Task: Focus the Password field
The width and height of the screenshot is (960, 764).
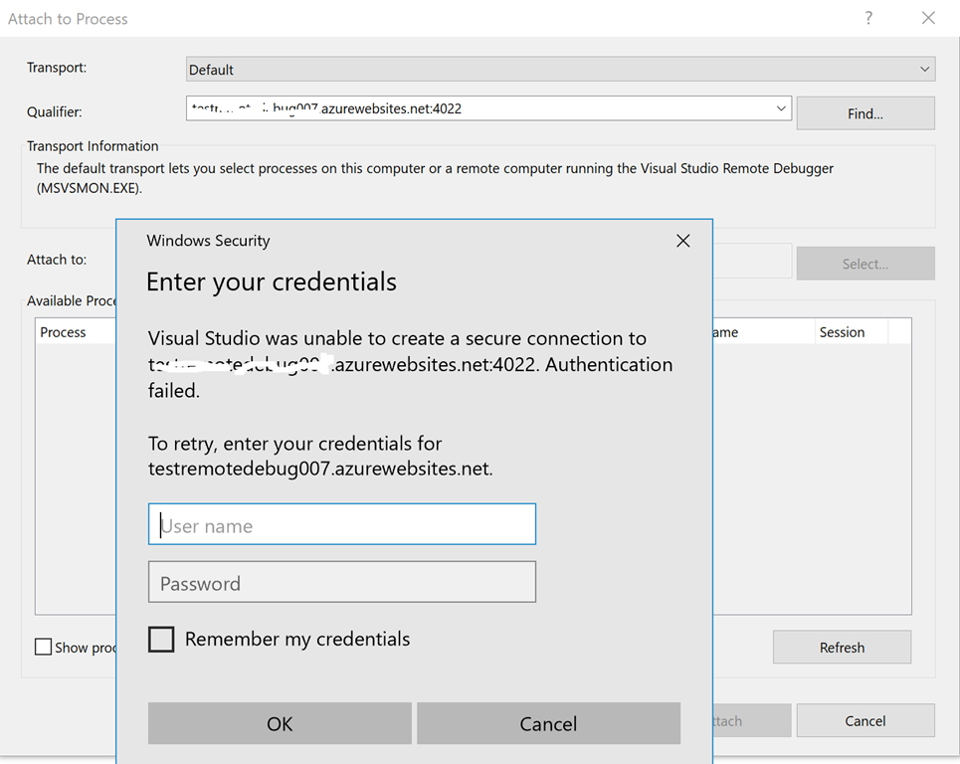Action: point(341,582)
